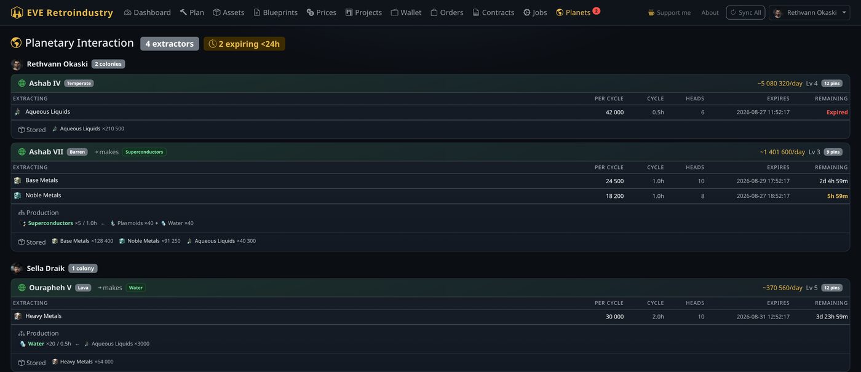Open the Rethvann Okaski account dropdown
The image size is (861, 372).
click(x=809, y=12)
